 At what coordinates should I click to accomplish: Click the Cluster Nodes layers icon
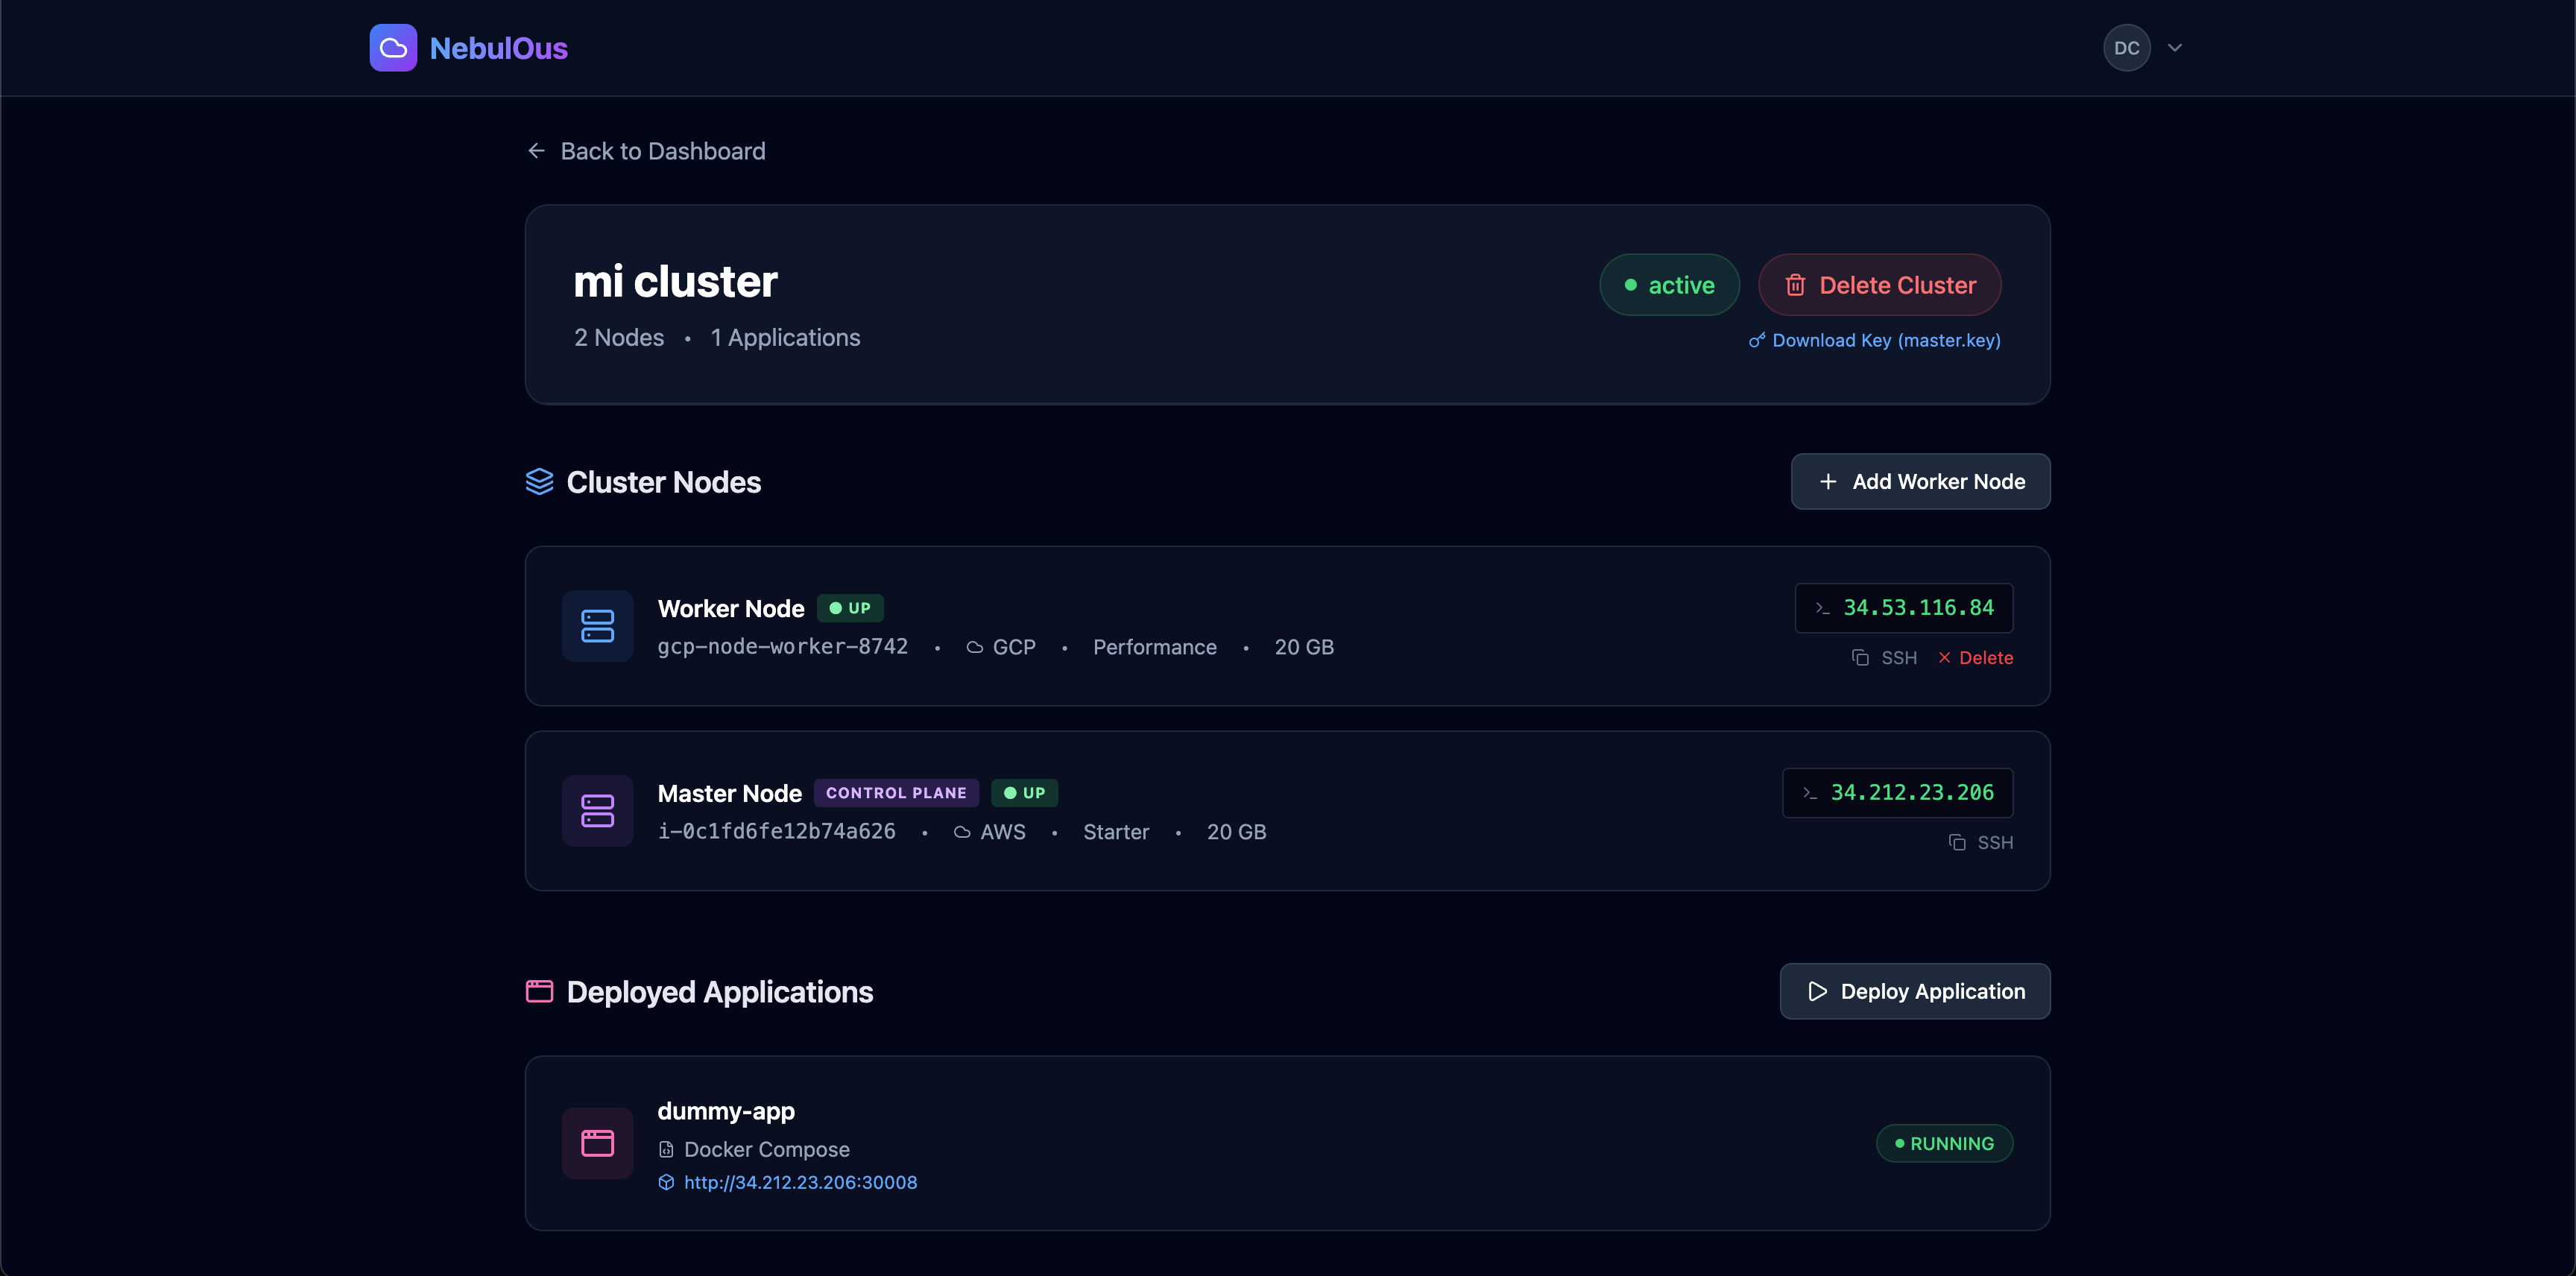(539, 482)
